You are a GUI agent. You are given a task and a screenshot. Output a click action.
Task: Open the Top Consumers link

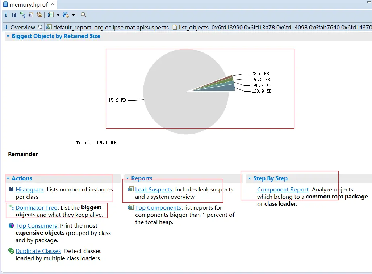(x=36, y=225)
